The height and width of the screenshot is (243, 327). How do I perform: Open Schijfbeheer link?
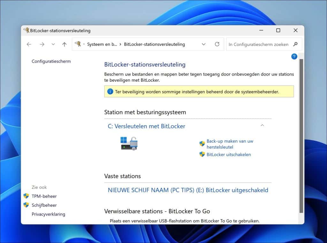(44, 205)
